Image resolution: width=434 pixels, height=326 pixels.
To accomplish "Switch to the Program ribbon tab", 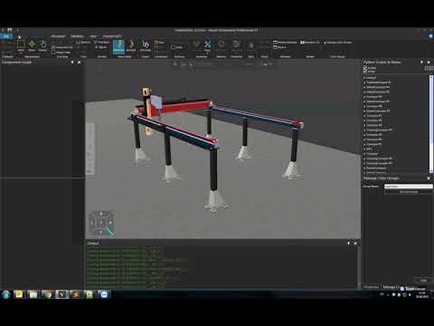I will (x=58, y=36).
